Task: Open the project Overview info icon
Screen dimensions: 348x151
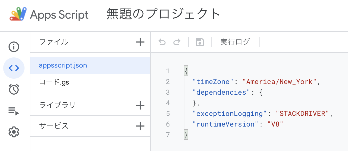Action: point(14,47)
